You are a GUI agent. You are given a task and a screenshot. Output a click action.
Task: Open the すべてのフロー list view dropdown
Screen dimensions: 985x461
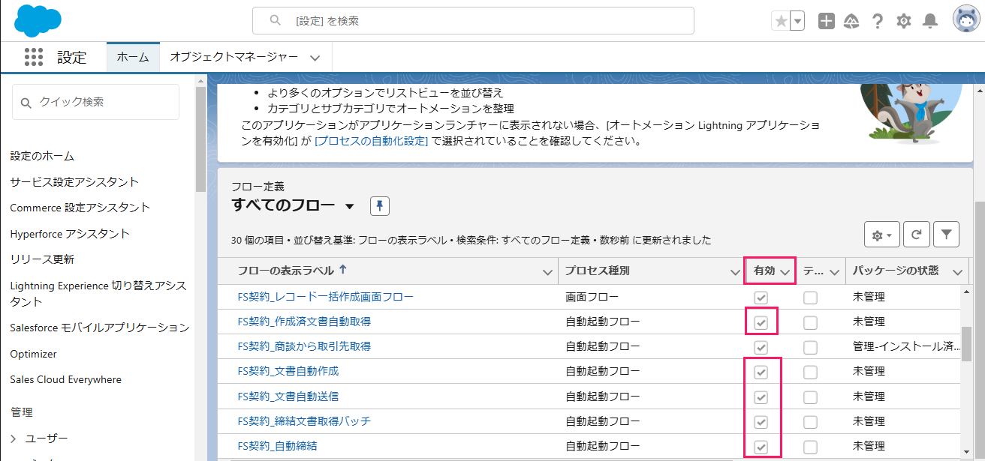[349, 206]
